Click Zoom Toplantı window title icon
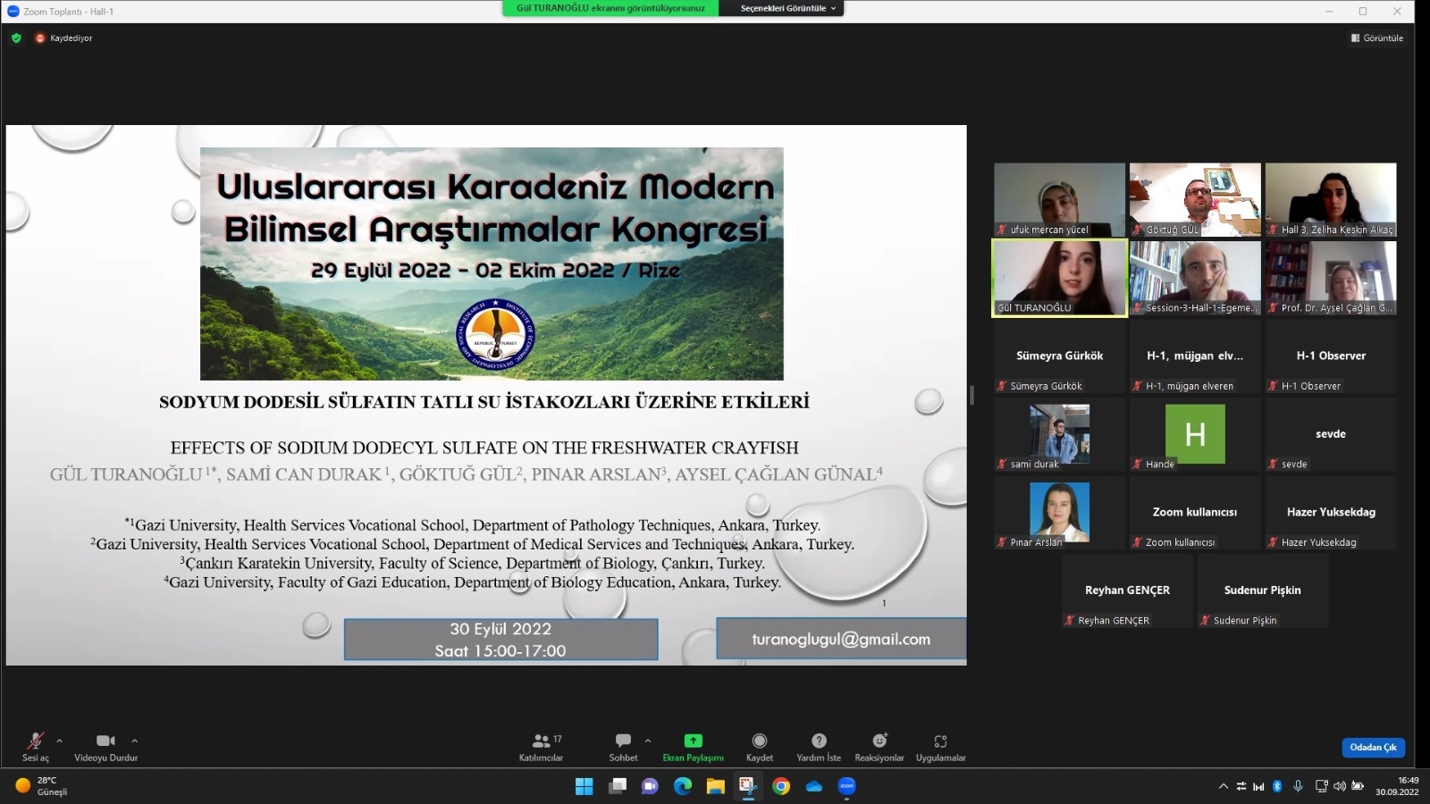This screenshot has width=1430, height=804. coord(13,12)
